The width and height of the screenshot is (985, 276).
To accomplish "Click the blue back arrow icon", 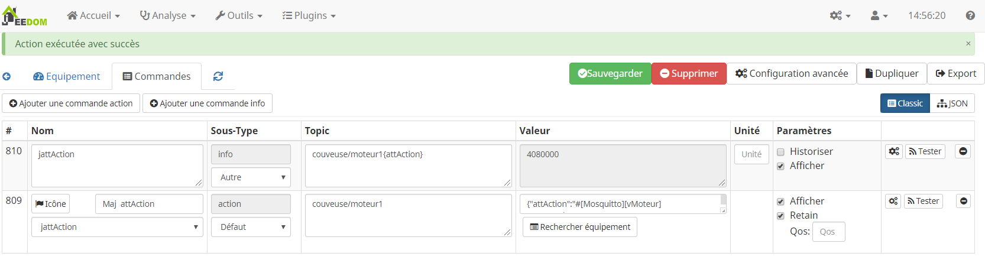I will tap(7, 76).
